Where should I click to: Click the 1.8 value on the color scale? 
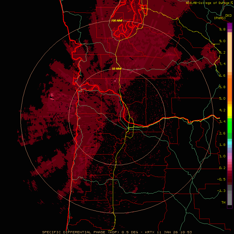coord(222,145)
